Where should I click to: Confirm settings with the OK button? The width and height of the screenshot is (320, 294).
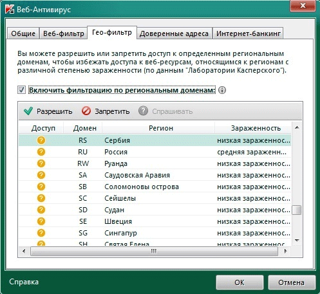click(240, 282)
